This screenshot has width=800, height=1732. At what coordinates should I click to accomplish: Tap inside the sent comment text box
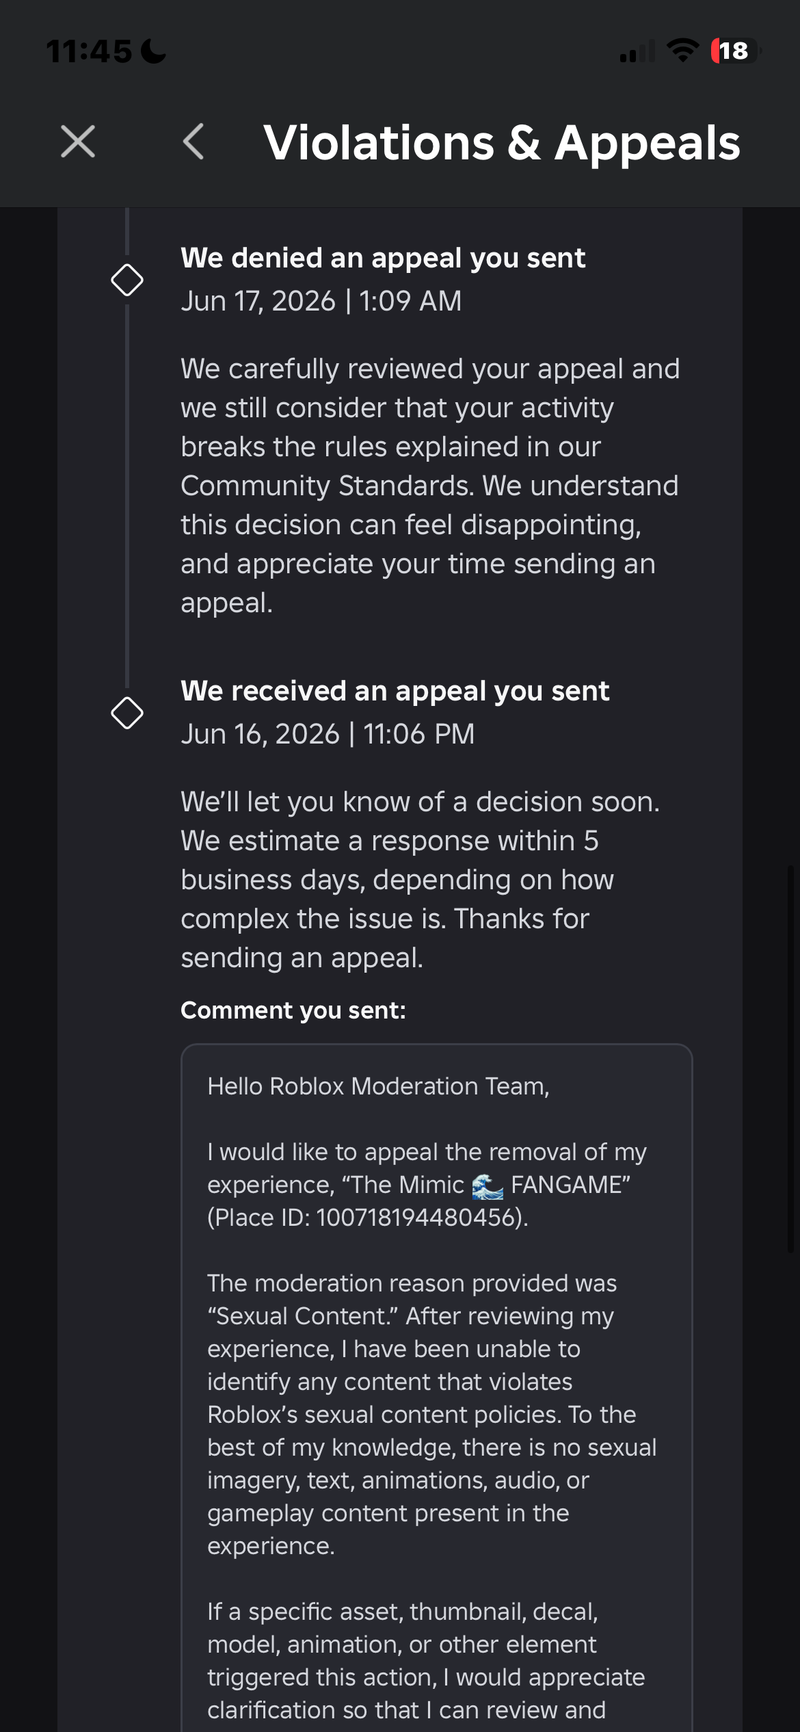click(x=437, y=1388)
